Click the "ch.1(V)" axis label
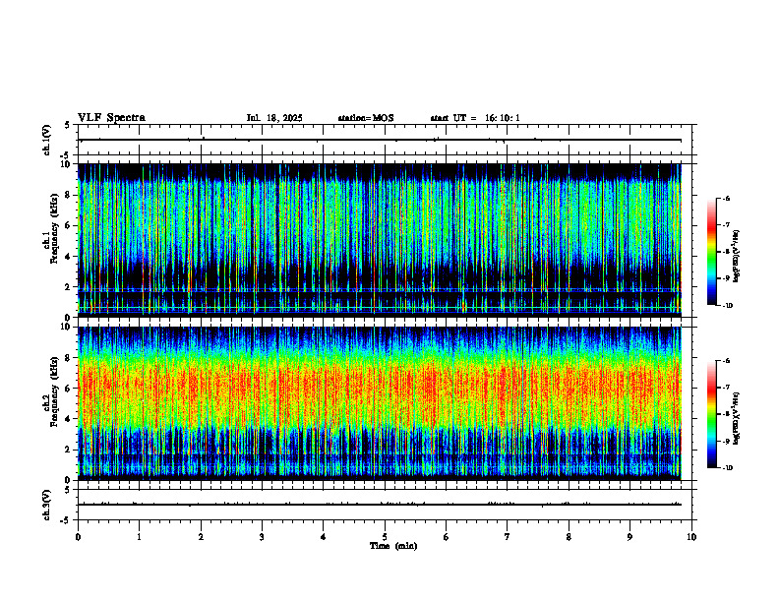779x602 pixels. (47, 140)
